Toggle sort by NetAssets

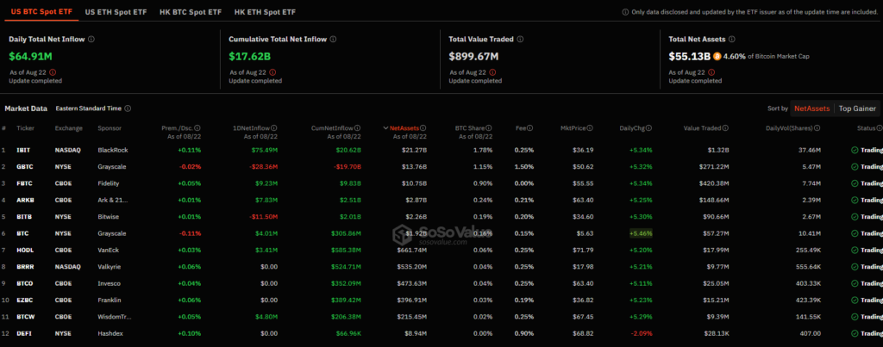tap(811, 108)
